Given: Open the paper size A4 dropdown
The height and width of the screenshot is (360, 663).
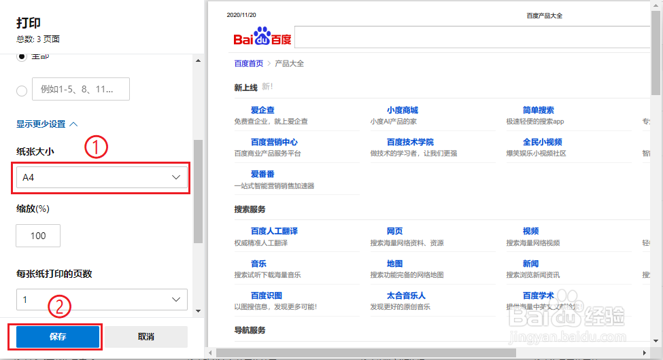Looking at the screenshot, I should pos(101,177).
